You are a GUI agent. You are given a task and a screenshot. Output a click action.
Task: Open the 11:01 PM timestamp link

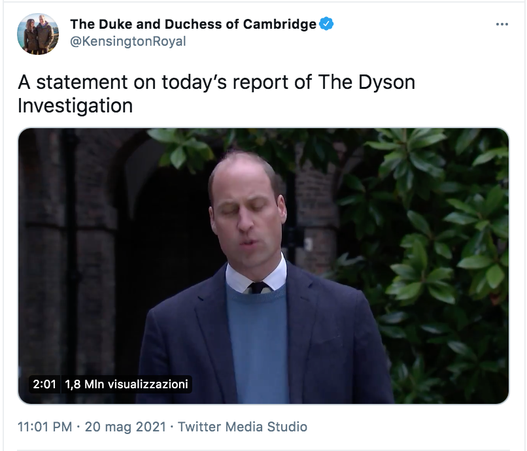click(x=44, y=427)
